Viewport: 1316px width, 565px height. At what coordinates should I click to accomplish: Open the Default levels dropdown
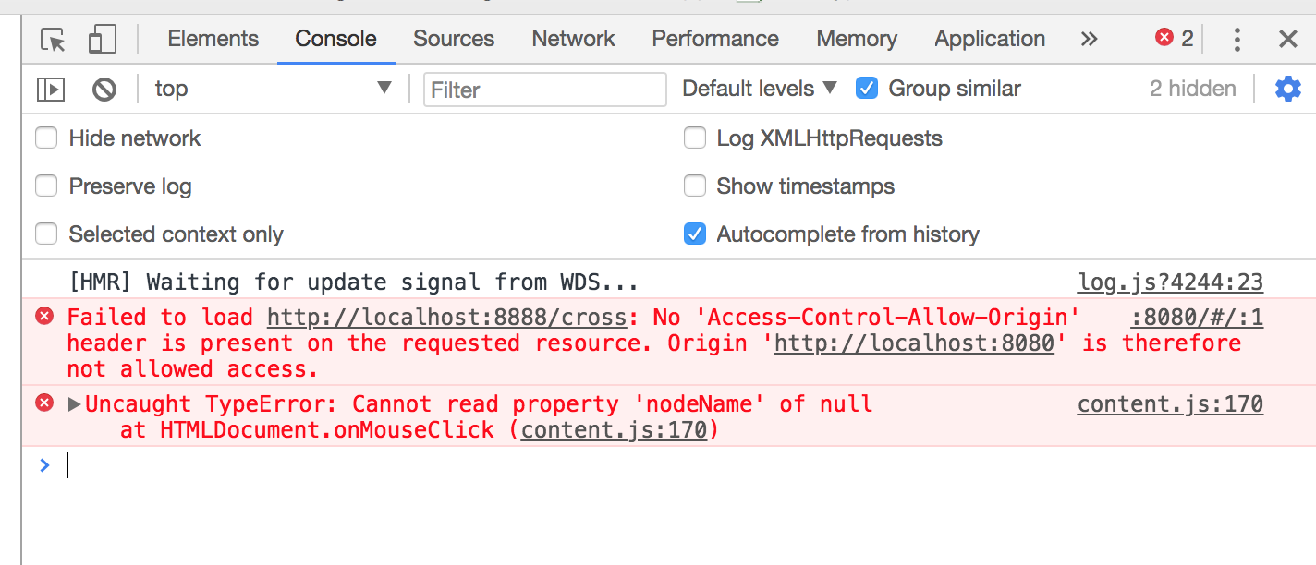coord(759,89)
